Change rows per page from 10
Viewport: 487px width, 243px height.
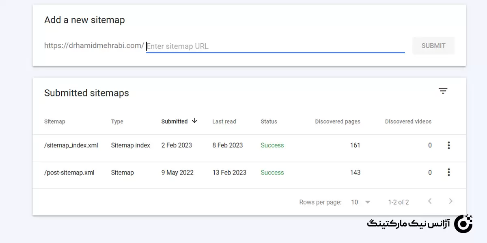click(355, 202)
